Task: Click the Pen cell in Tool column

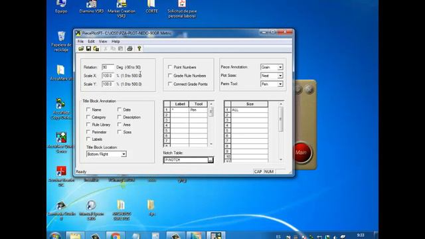Action: coord(199,110)
